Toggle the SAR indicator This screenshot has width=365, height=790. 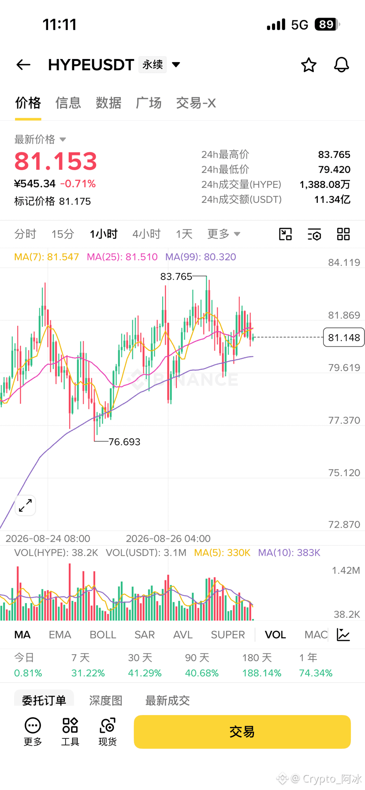[x=145, y=634]
